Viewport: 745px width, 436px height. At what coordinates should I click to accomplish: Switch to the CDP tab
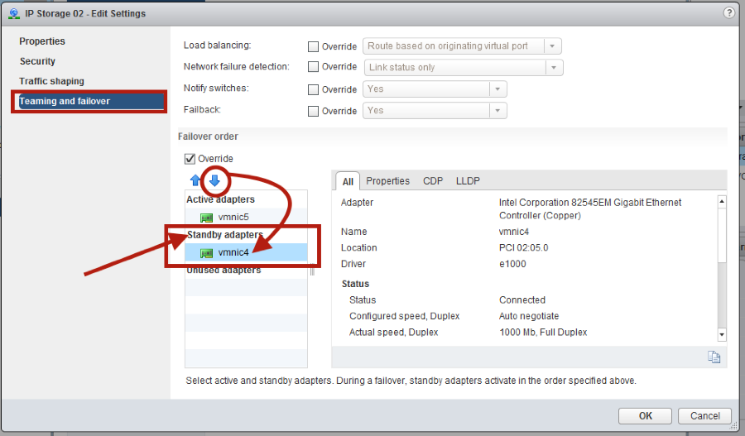[x=433, y=181]
